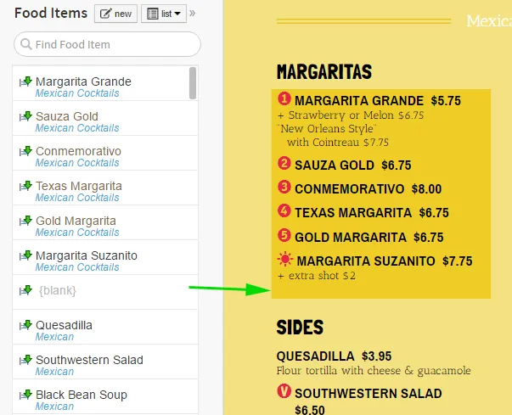Click the red sun icon on menu

285,261
